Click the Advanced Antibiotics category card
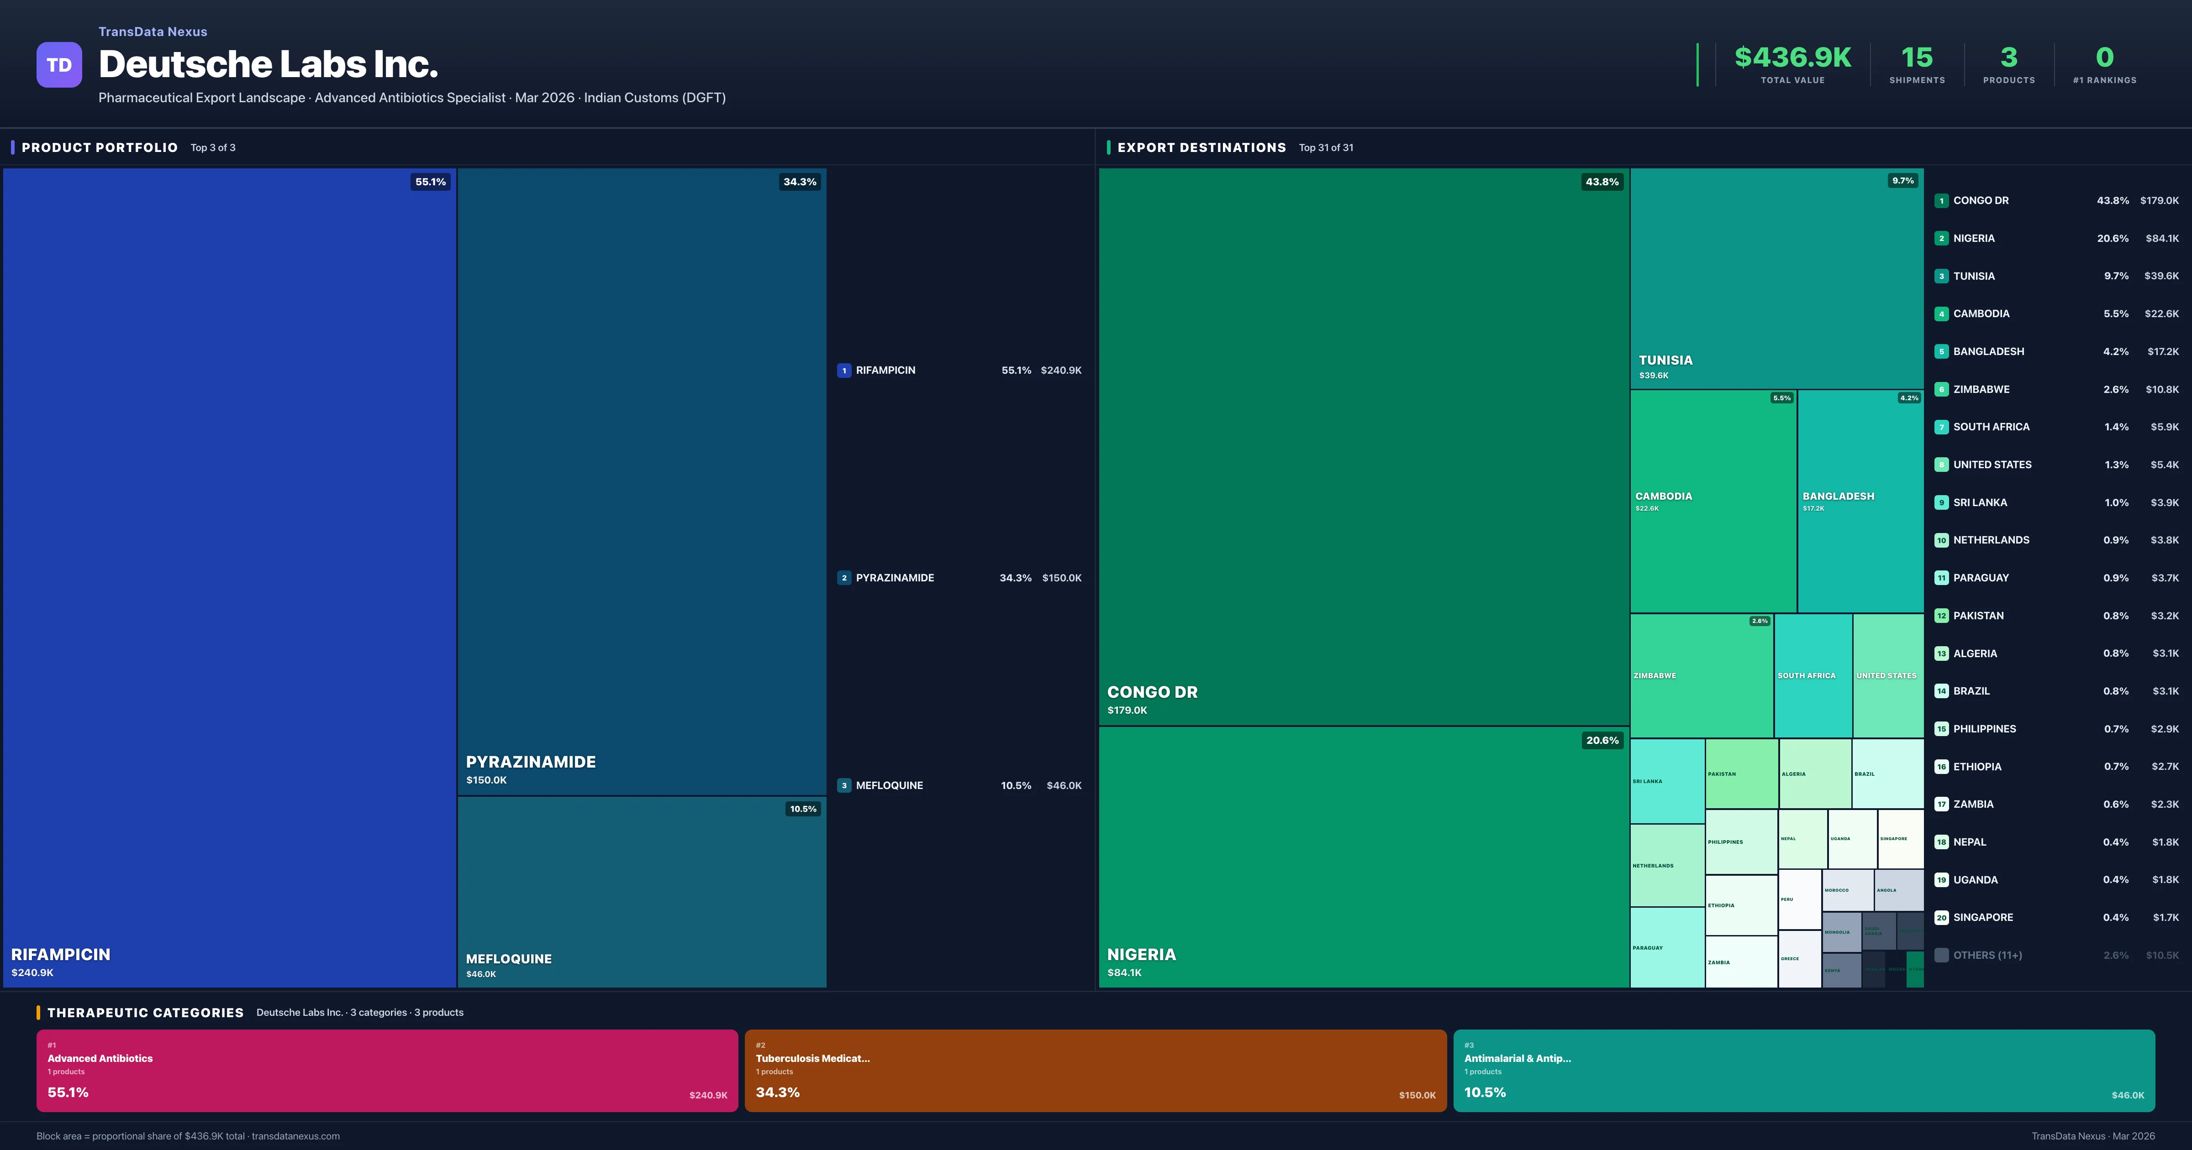Screen dimensions: 2192x1150 [x=387, y=1070]
